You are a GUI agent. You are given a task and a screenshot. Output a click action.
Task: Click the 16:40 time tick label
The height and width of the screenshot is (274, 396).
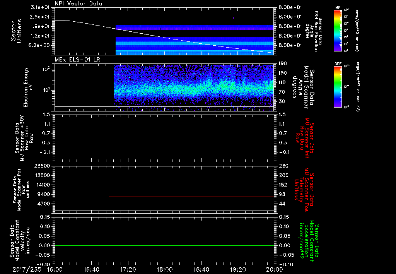pos(91,269)
